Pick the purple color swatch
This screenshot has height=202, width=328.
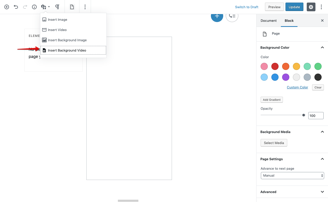pyautogui.click(x=286, y=77)
